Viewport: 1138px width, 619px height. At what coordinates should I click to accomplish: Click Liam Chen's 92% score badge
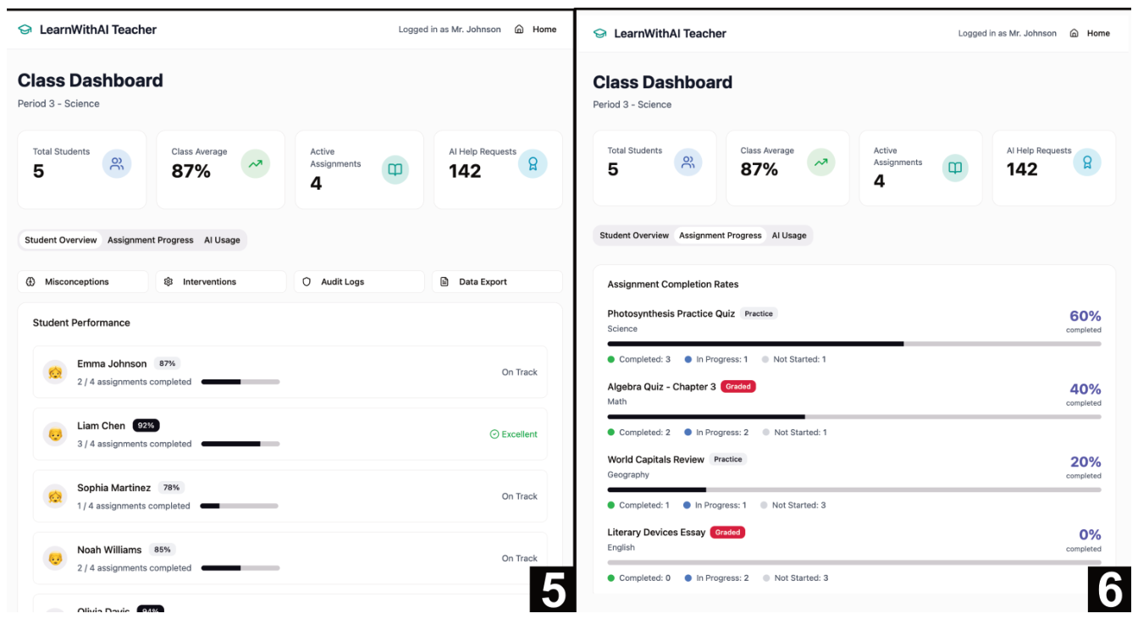point(146,426)
